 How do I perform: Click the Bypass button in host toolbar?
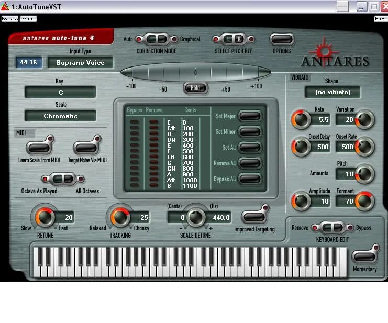click(9, 19)
